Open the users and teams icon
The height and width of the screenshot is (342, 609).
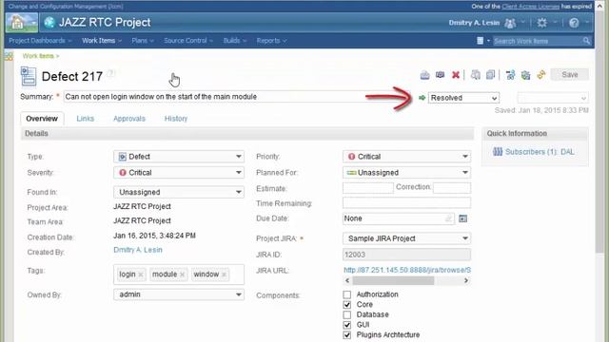pyautogui.click(x=510, y=23)
